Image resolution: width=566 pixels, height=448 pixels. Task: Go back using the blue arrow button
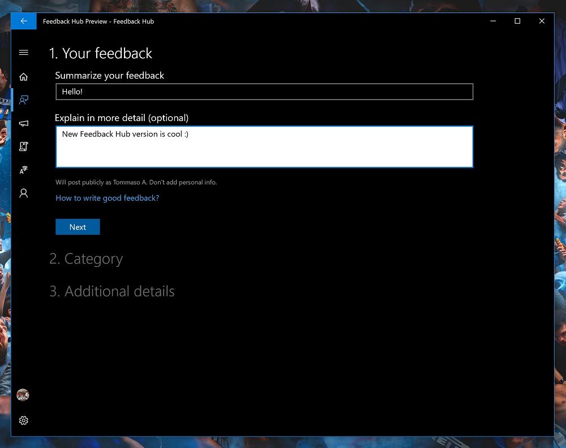coord(24,21)
